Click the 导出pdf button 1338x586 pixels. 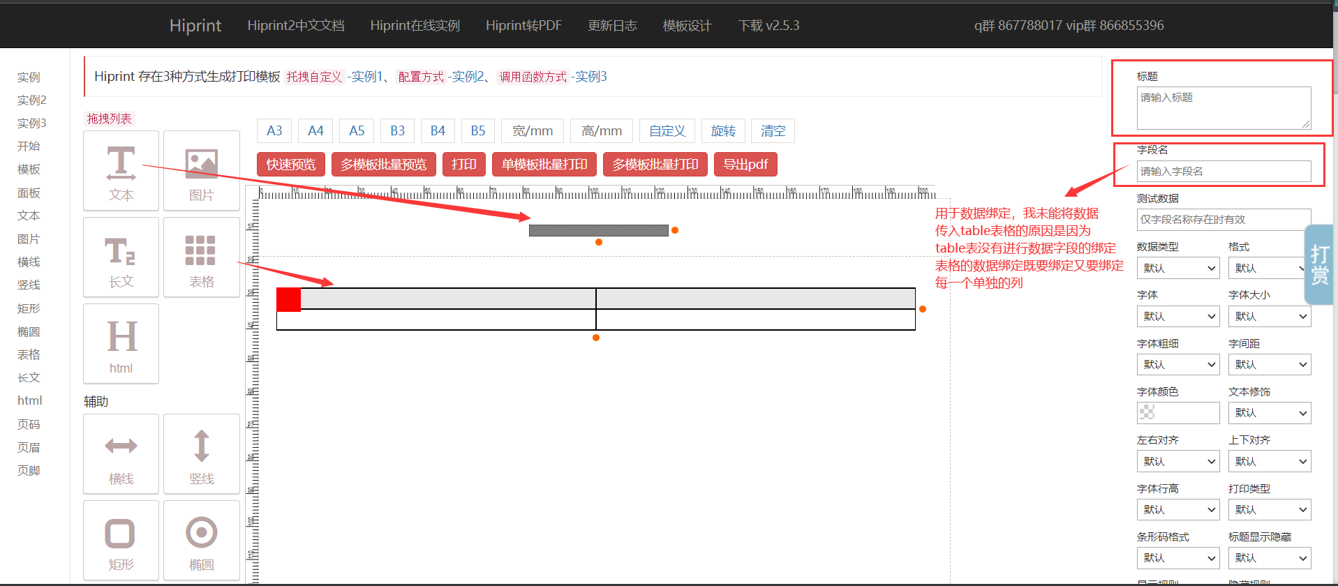(745, 165)
